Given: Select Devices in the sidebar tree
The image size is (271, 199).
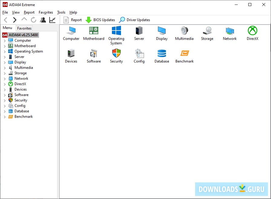Looking at the screenshot, I should pyautogui.click(x=21, y=89).
